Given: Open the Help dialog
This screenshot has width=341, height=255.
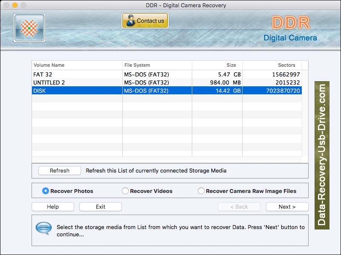Looking at the screenshot, I should pyautogui.click(x=52, y=207).
